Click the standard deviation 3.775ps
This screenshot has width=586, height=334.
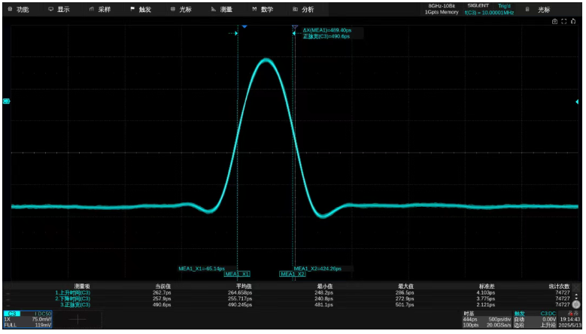(486, 299)
